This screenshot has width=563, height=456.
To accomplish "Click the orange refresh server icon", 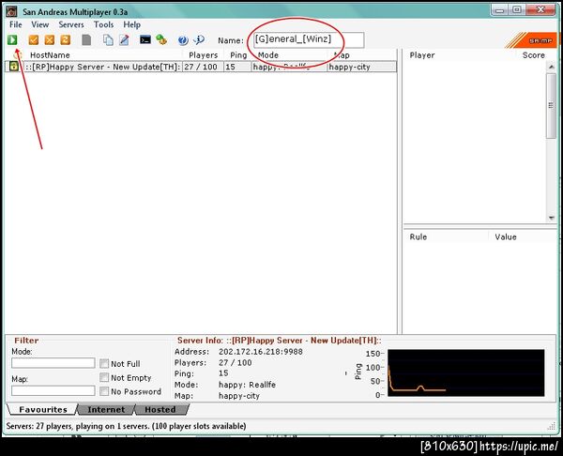I will click(x=65, y=39).
